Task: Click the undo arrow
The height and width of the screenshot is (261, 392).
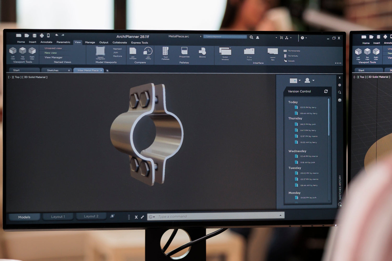Action: click(x=57, y=35)
